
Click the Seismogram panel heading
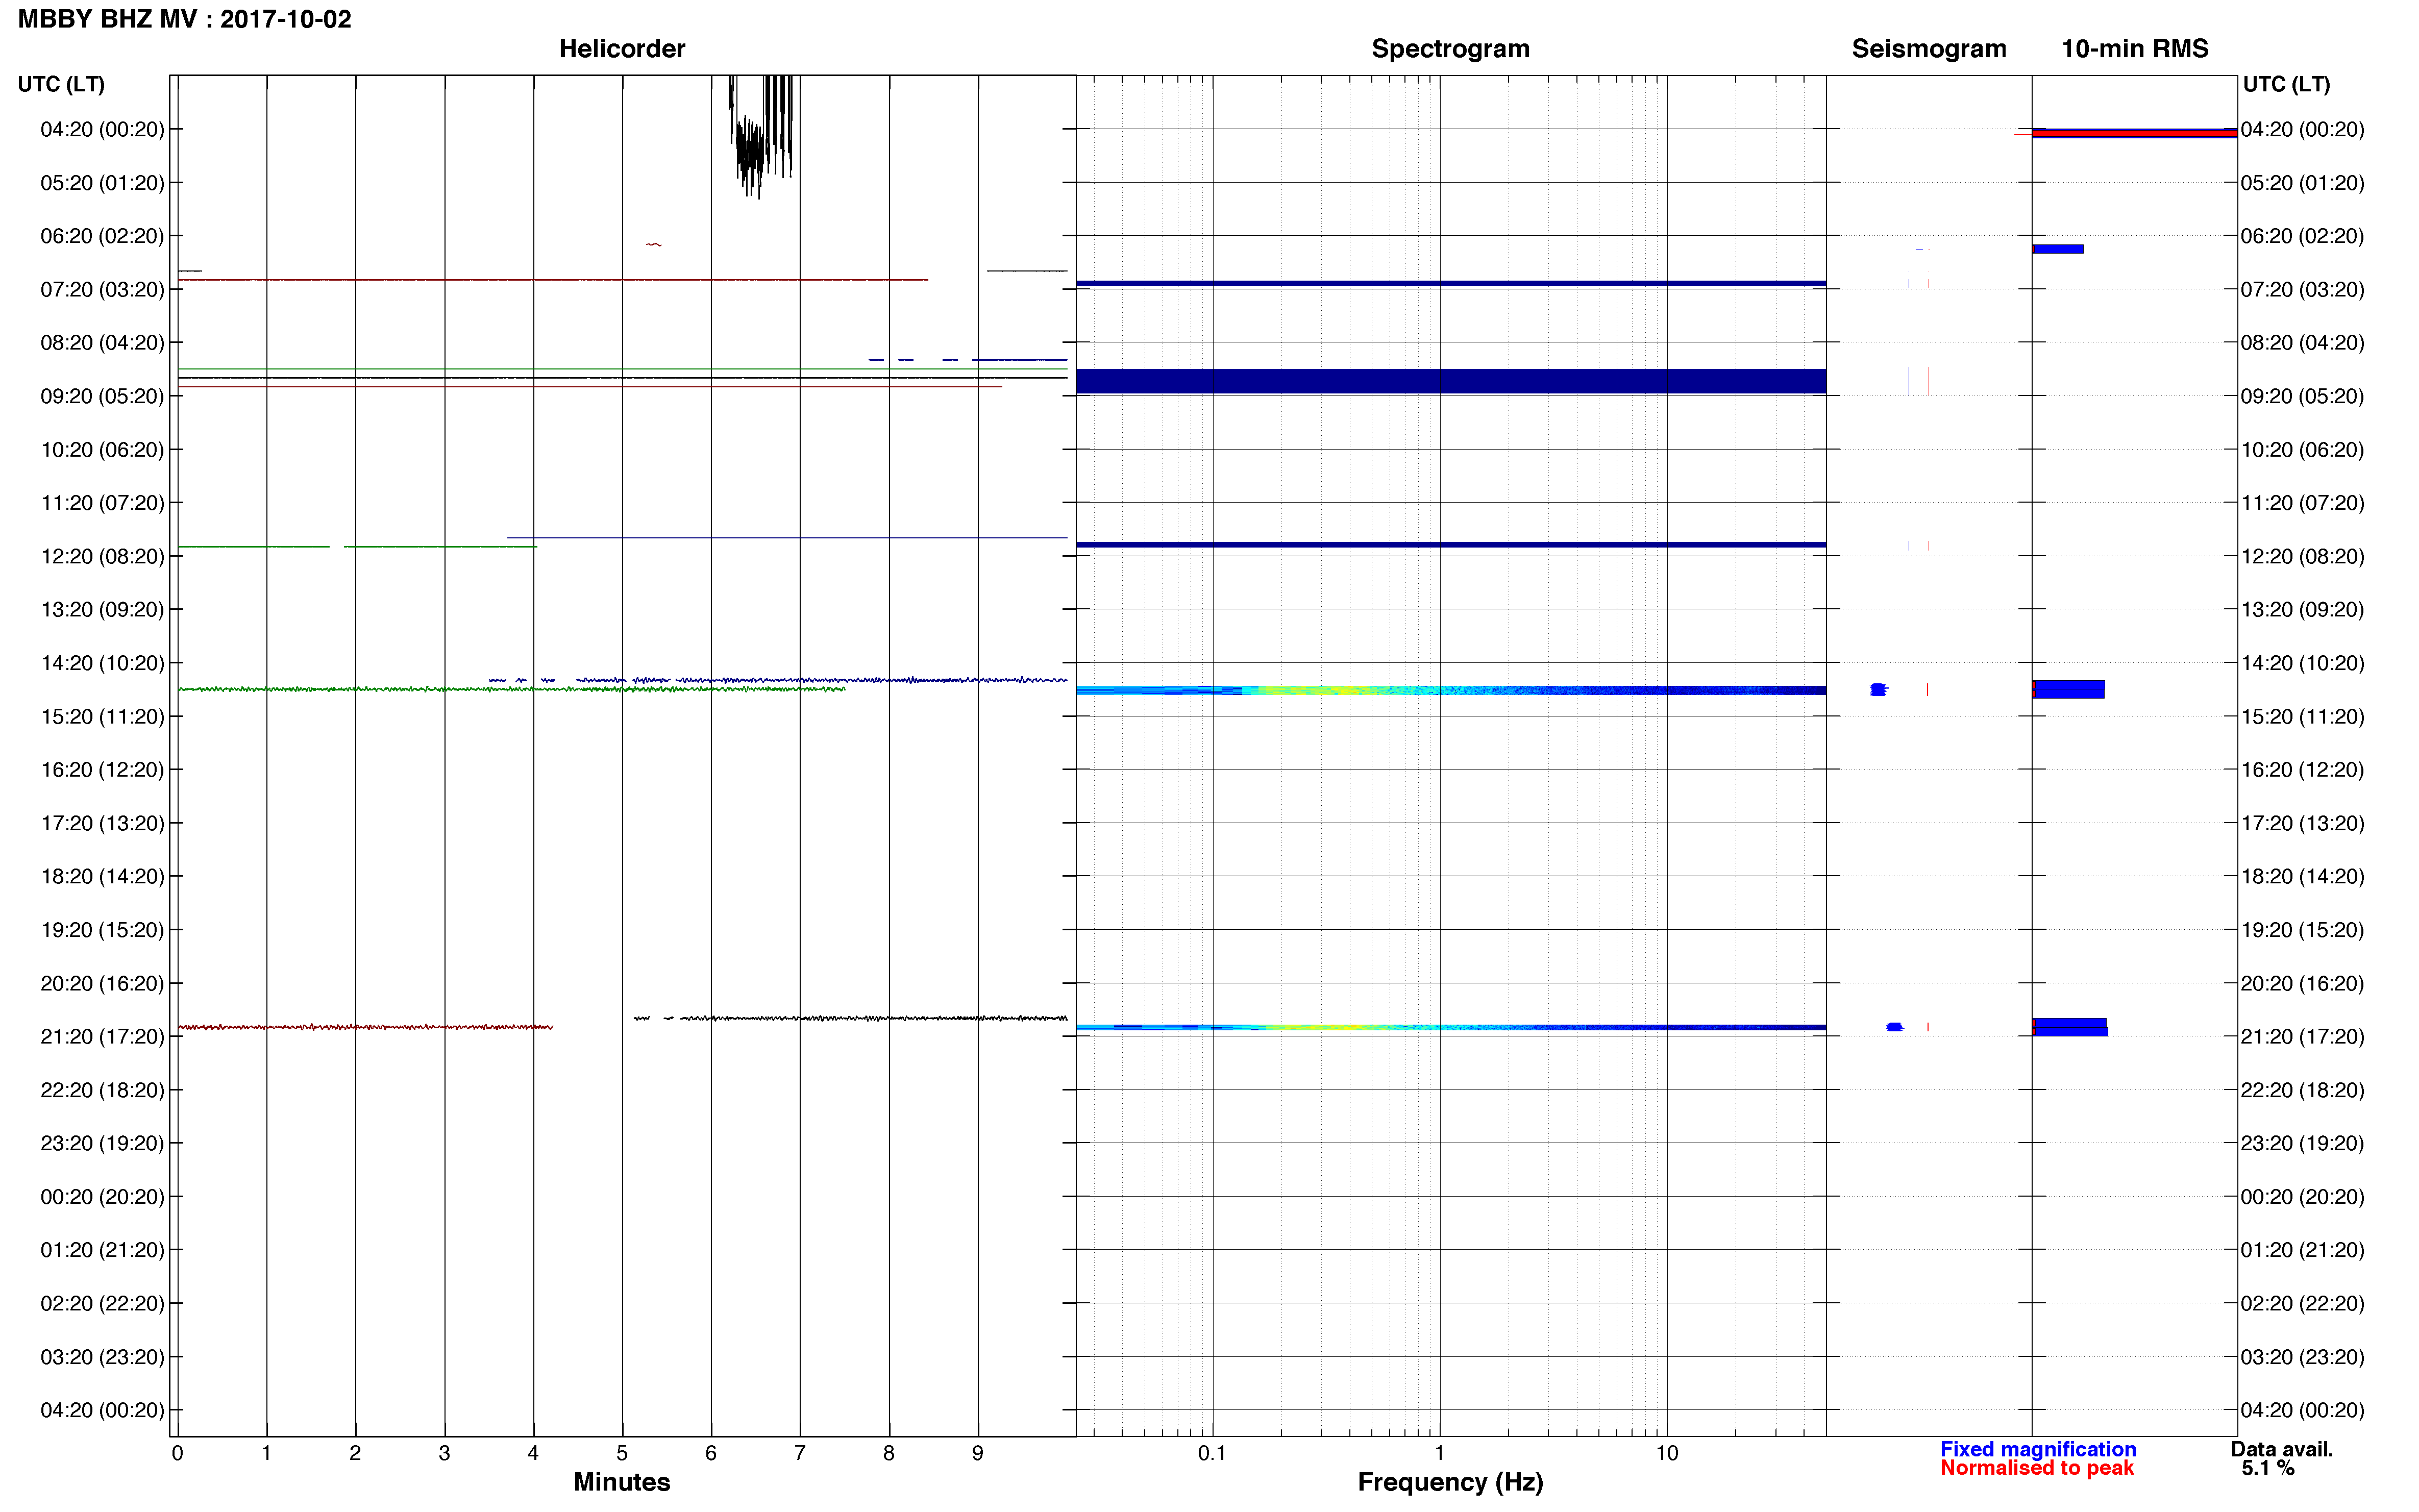tap(1929, 49)
